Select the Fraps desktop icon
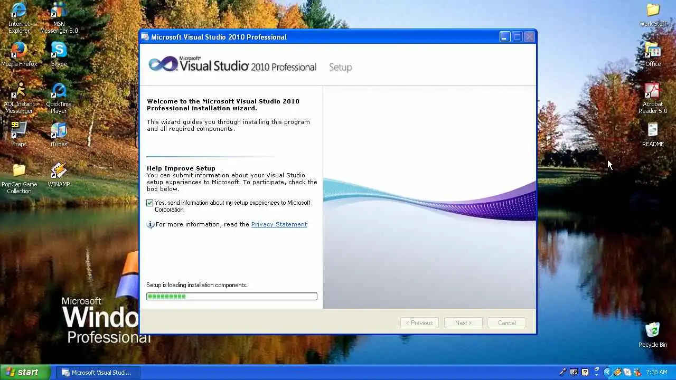The width and height of the screenshot is (676, 380). click(x=19, y=135)
